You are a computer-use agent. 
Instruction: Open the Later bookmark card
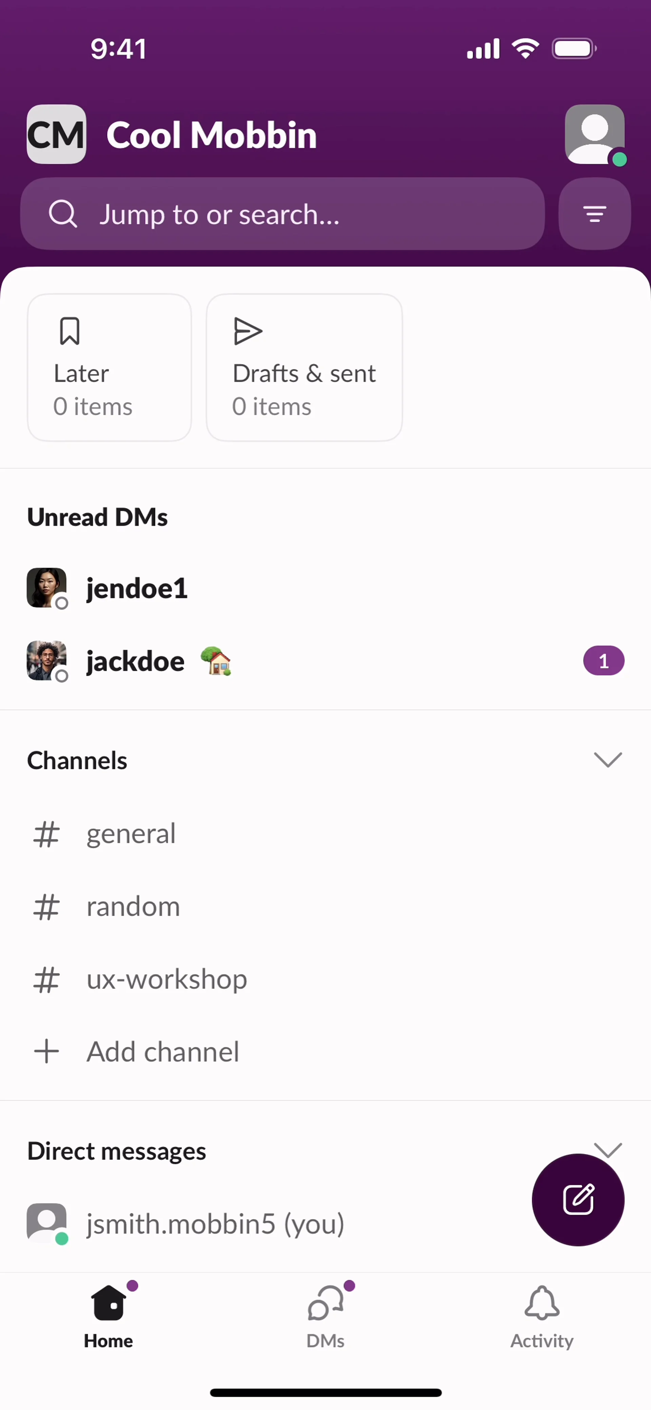[110, 367]
